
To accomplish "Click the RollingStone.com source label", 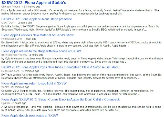I will 12,39.
